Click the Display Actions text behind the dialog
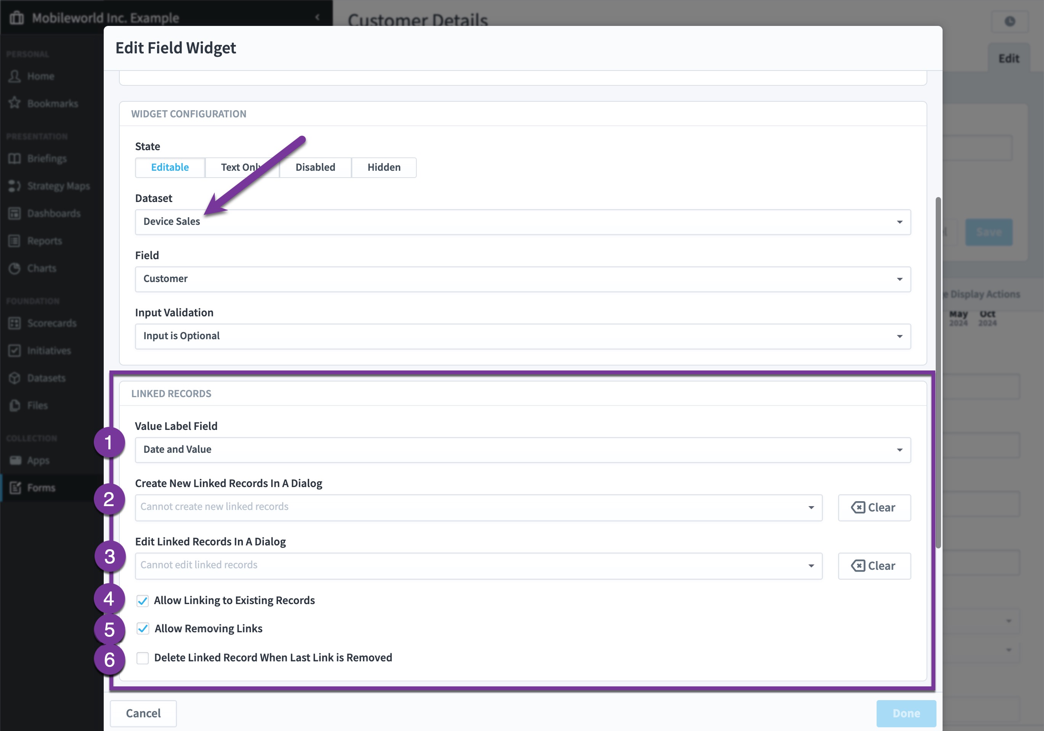The image size is (1044, 731). (x=985, y=294)
